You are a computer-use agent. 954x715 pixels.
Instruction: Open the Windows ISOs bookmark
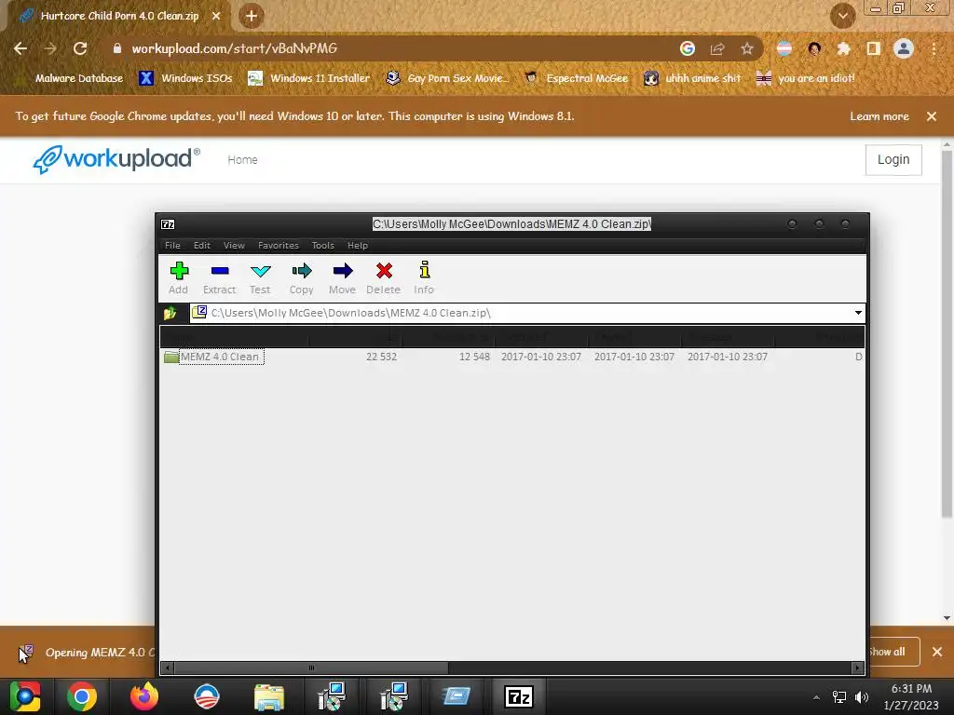tap(186, 78)
